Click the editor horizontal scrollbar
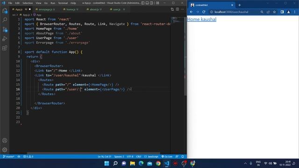Image resolution: width=299 pixels, height=168 pixels. [93, 153]
